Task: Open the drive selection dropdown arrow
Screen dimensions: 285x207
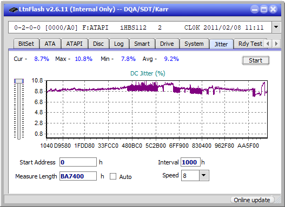Action: coord(276,27)
